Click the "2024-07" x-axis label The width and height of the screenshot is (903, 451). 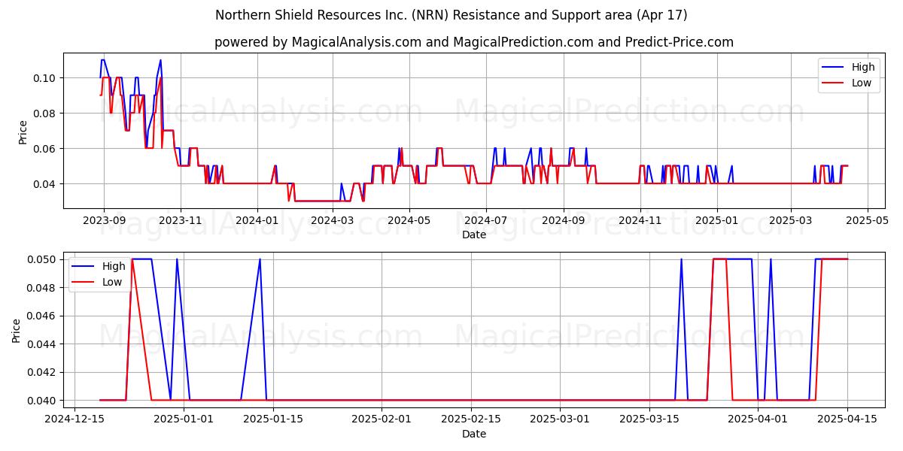pyautogui.click(x=486, y=220)
